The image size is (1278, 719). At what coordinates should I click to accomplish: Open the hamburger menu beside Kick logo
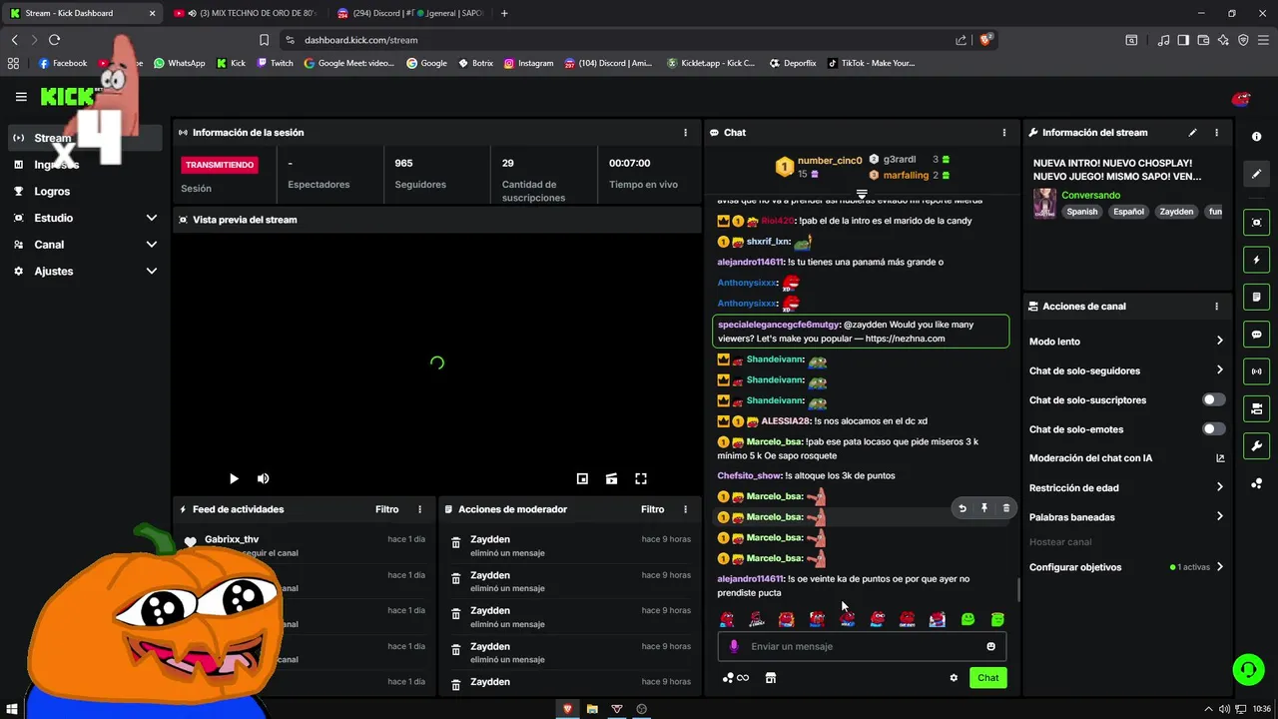[x=21, y=97]
